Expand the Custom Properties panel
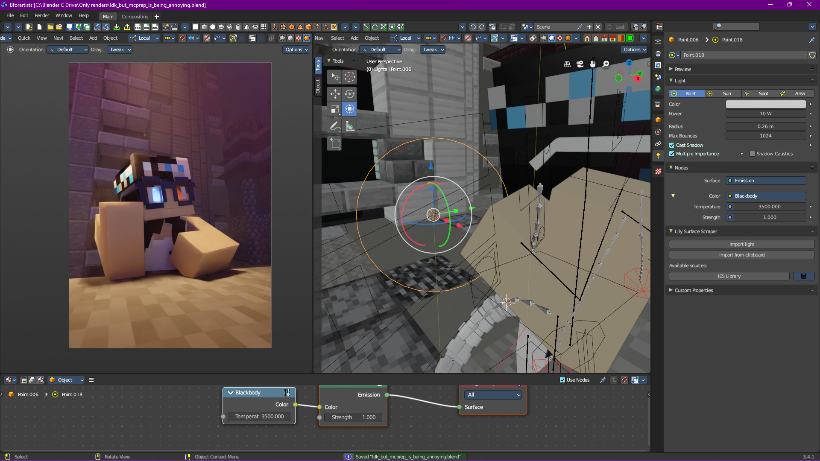The width and height of the screenshot is (820, 461). click(x=694, y=290)
